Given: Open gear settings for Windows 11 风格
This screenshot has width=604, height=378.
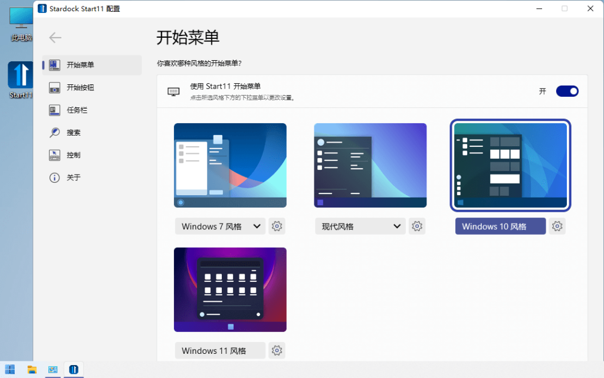Looking at the screenshot, I should [277, 350].
